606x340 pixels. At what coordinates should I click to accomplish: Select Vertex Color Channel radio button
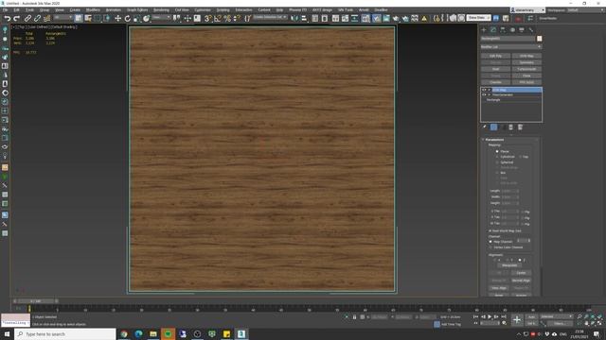[490, 247]
